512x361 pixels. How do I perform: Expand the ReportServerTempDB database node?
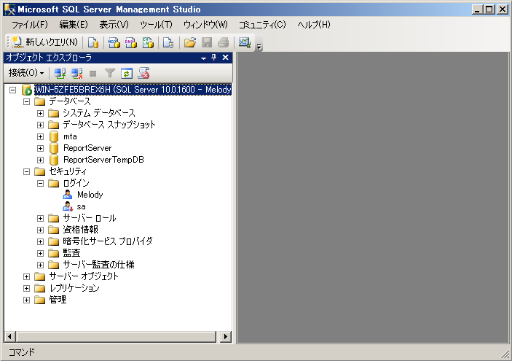point(40,160)
